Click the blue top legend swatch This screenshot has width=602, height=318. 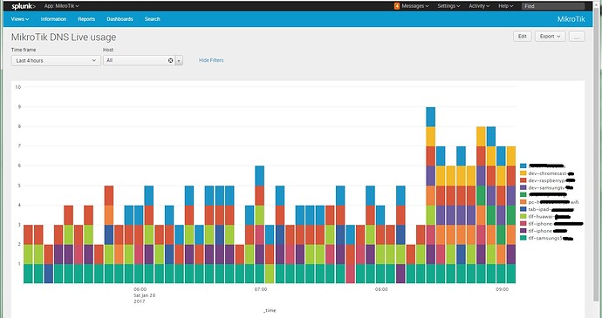click(x=523, y=166)
